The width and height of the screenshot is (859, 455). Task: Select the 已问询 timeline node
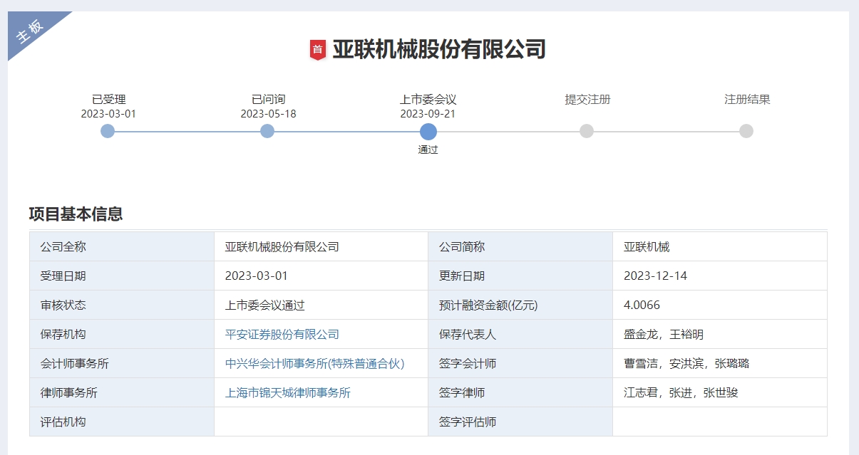[267, 131]
